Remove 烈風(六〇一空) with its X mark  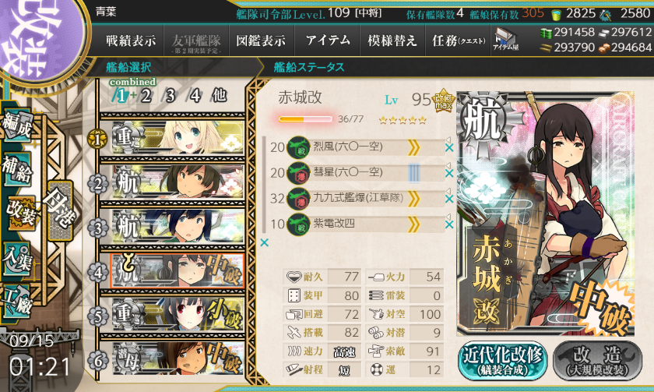point(449,148)
